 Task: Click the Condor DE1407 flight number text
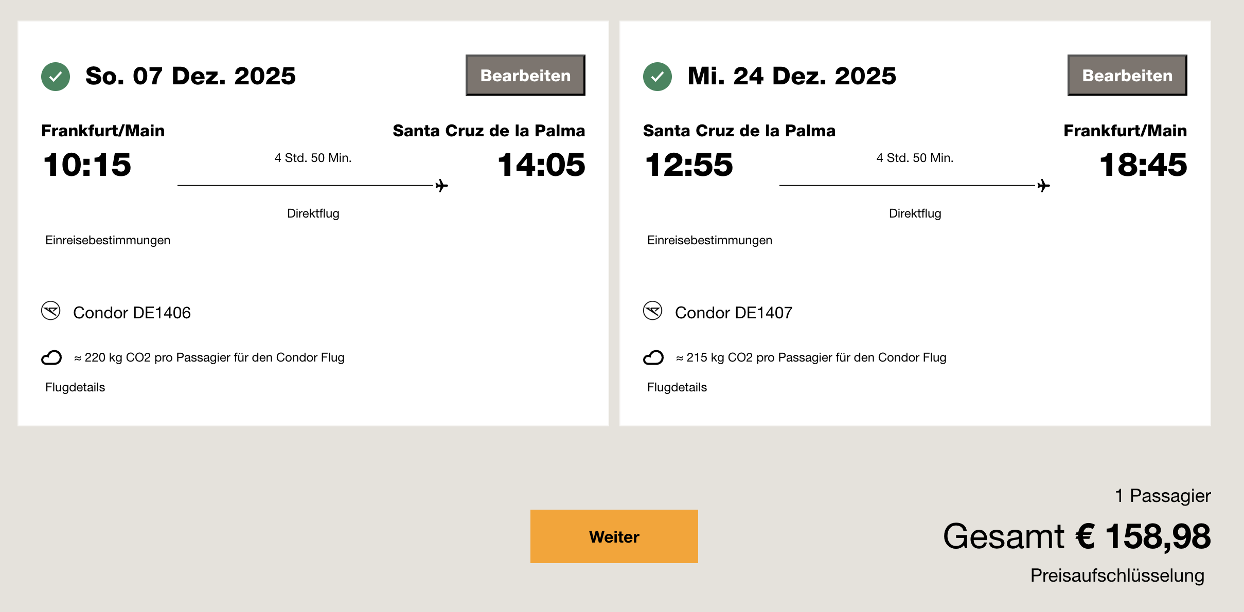click(734, 313)
